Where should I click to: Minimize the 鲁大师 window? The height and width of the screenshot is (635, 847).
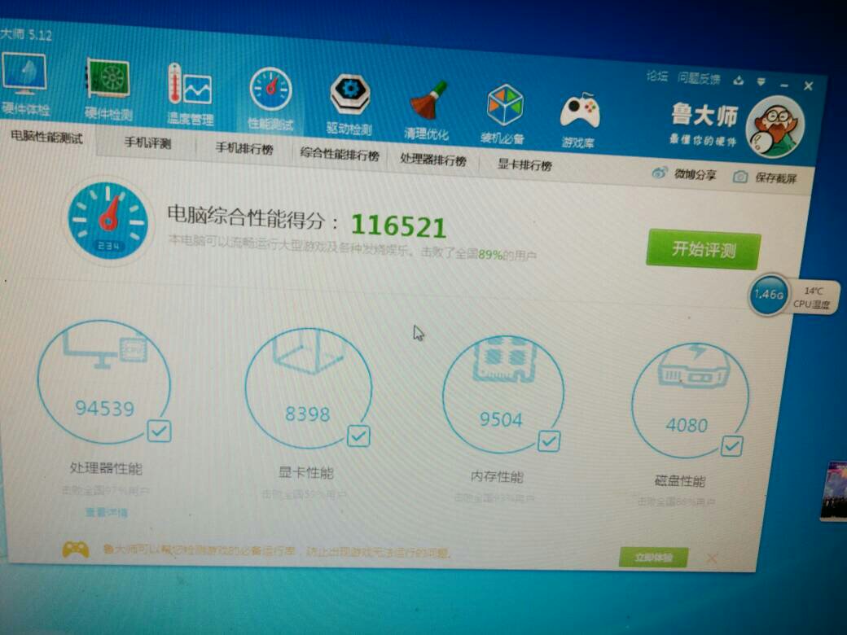point(784,85)
